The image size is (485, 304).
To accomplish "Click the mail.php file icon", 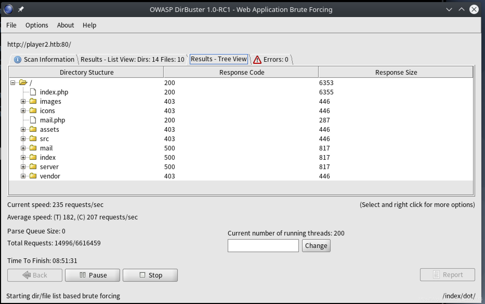I will pos(33,120).
